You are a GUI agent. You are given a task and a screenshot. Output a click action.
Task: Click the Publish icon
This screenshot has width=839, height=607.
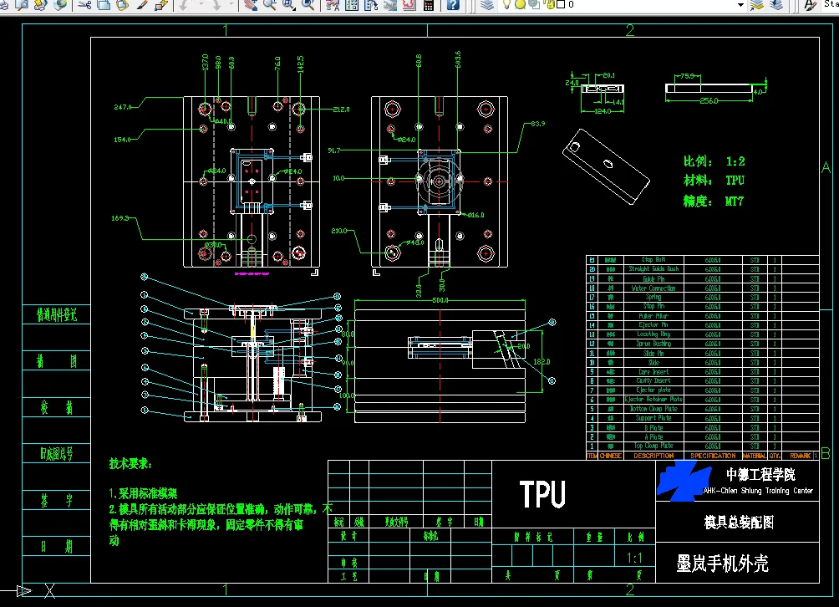tap(41, 5)
